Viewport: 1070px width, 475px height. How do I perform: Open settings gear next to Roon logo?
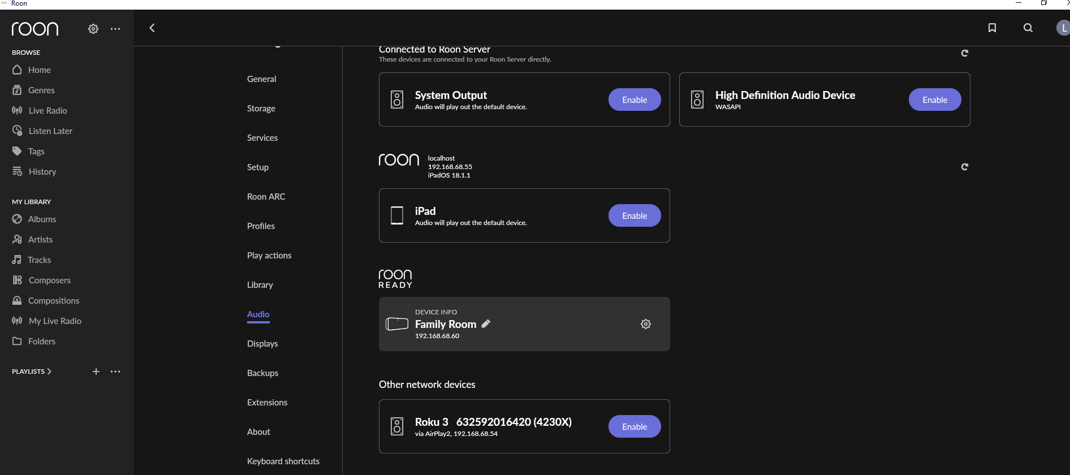[x=93, y=29]
